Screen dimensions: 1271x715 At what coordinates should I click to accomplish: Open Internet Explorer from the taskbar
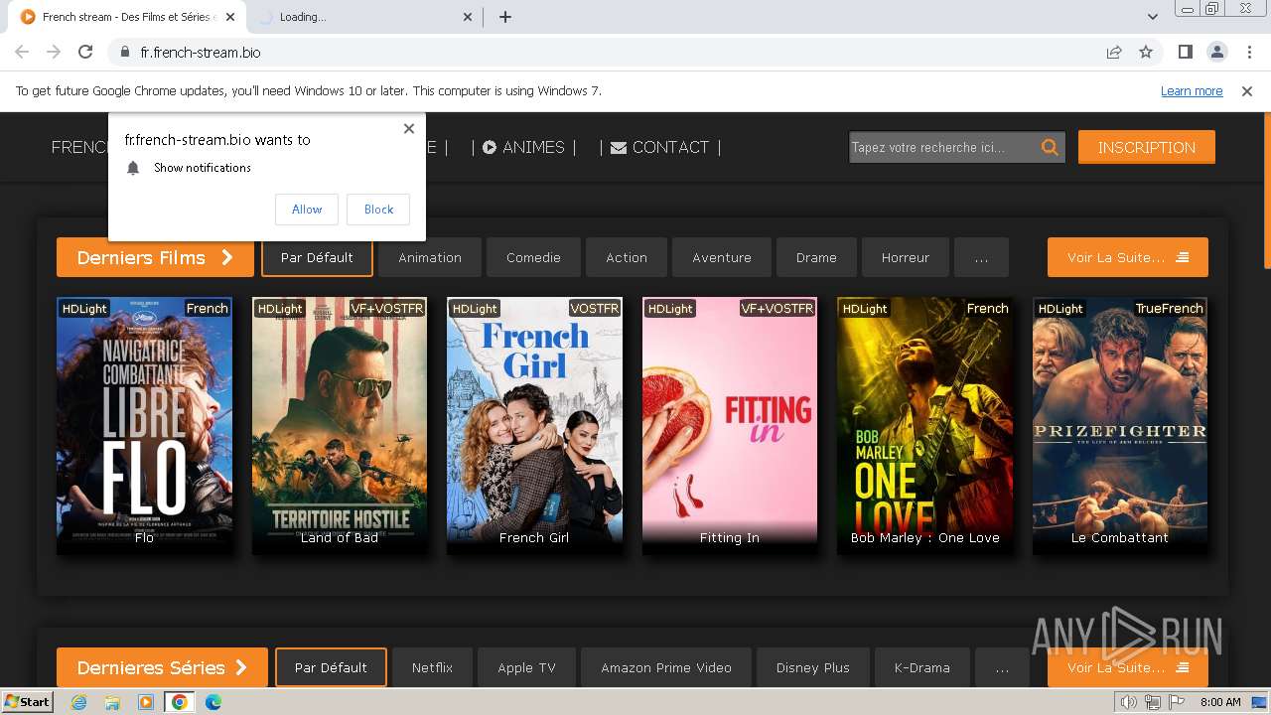pos(78,702)
